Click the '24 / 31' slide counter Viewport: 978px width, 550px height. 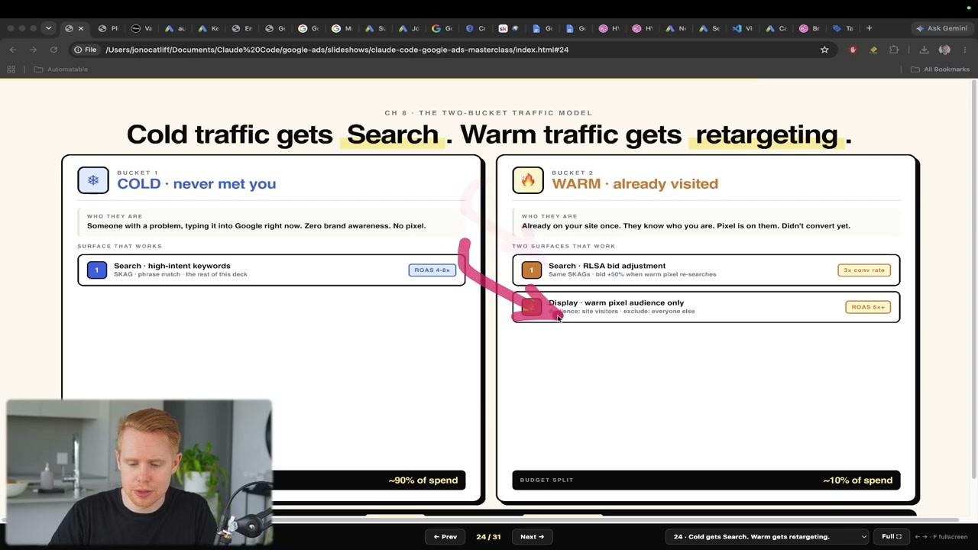[488, 536]
